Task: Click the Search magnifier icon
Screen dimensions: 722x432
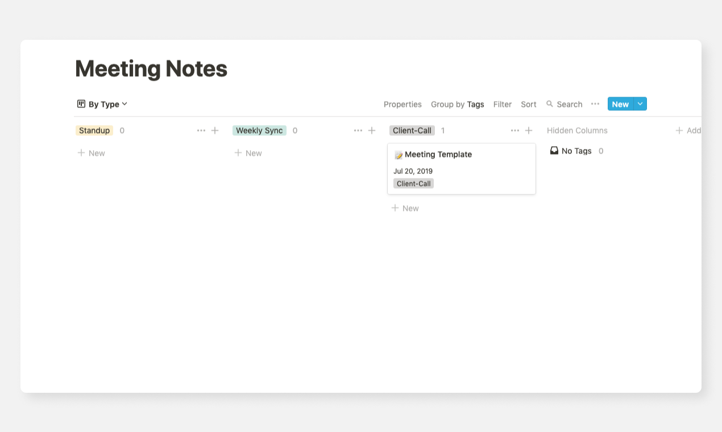Action: 549,104
